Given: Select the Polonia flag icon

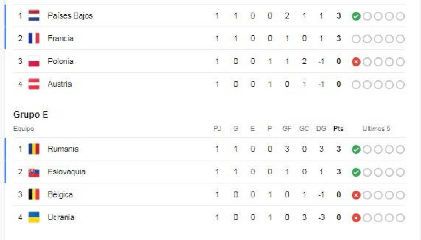Looking at the screenshot, I should pyautogui.click(x=33, y=61).
